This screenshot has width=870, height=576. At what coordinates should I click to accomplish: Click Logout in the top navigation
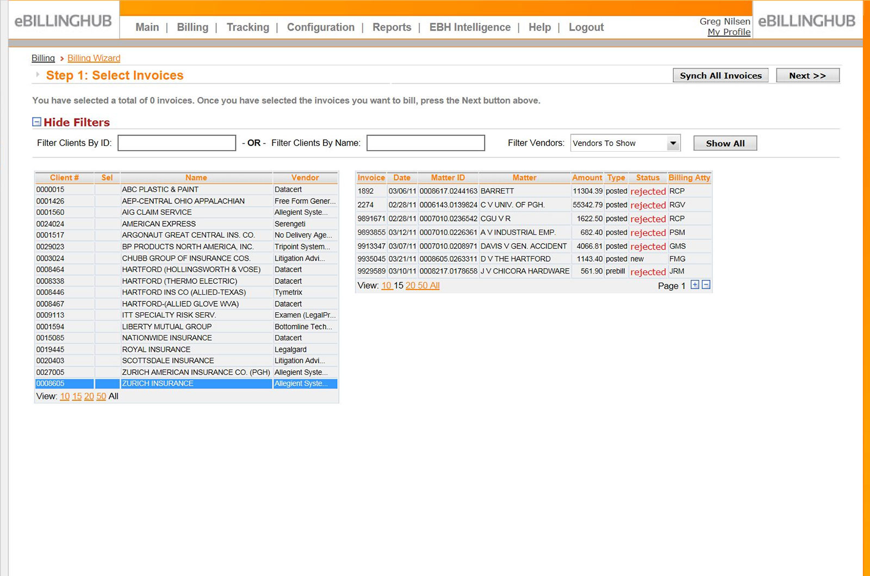pyautogui.click(x=586, y=27)
